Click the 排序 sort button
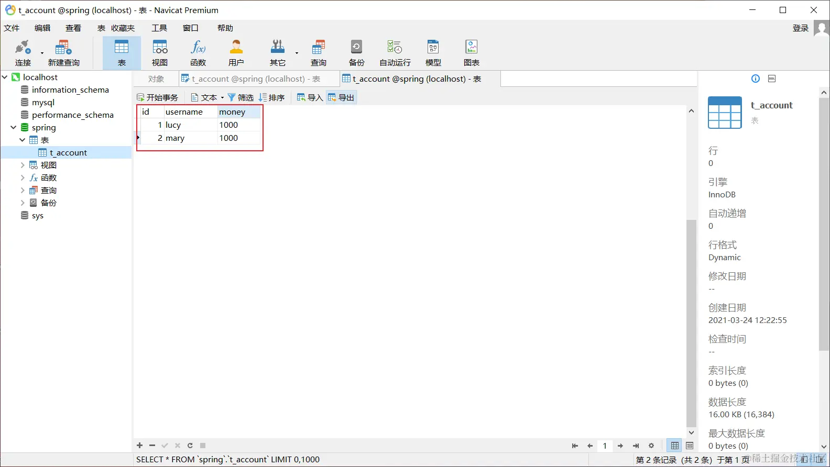This screenshot has width=830, height=467. coord(271,97)
